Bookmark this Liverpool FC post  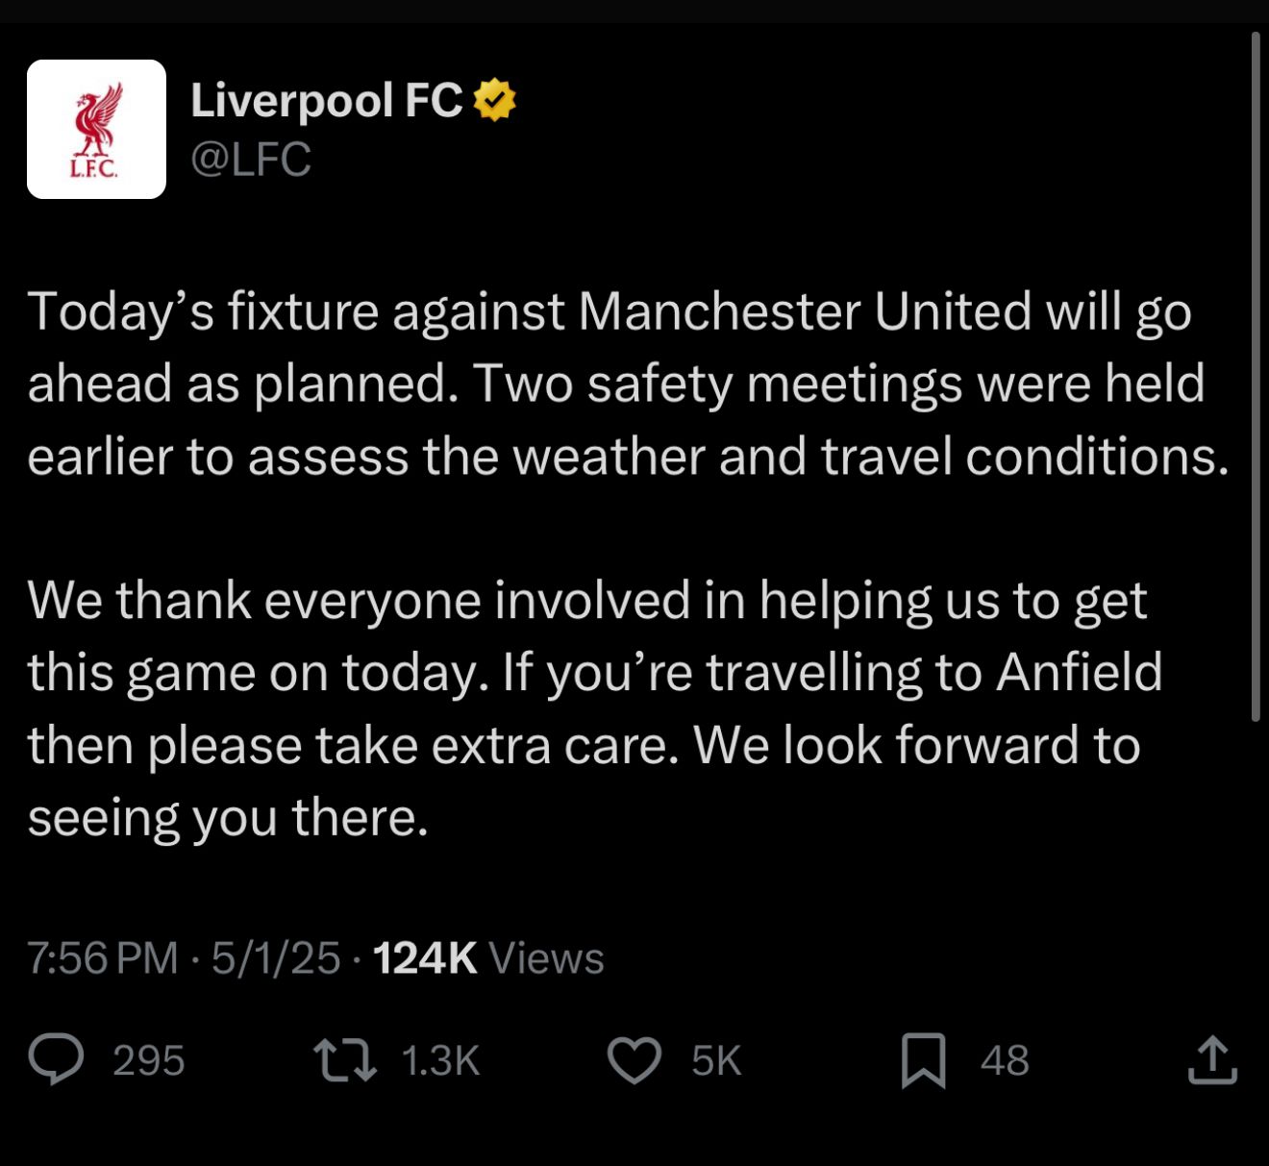click(923, 1060)
